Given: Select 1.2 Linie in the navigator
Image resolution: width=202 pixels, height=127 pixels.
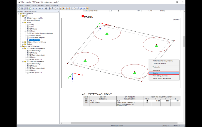Looking at the screenshot, I should coord(32,27).
